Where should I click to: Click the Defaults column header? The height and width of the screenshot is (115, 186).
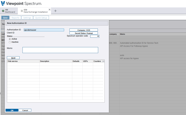click(x=77, y=61)
